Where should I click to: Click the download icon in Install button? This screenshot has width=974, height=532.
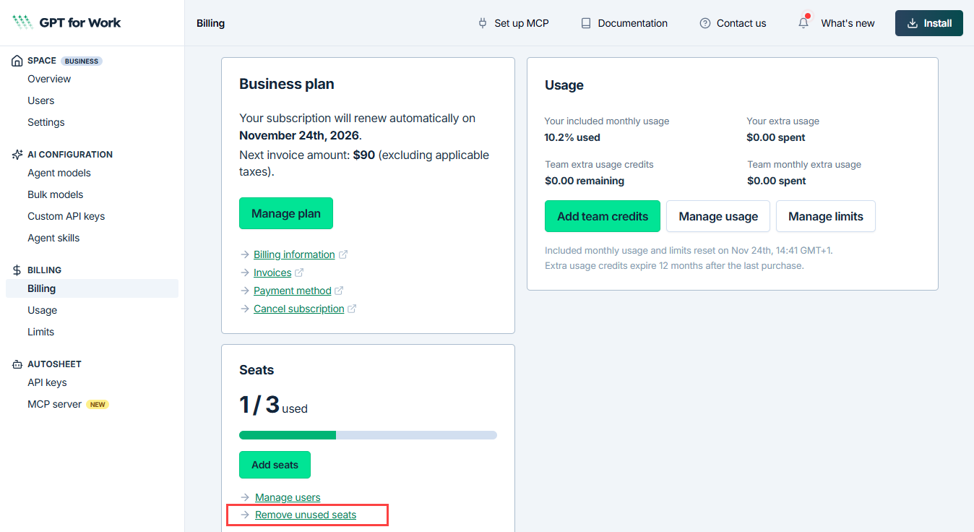click(913, 23)
